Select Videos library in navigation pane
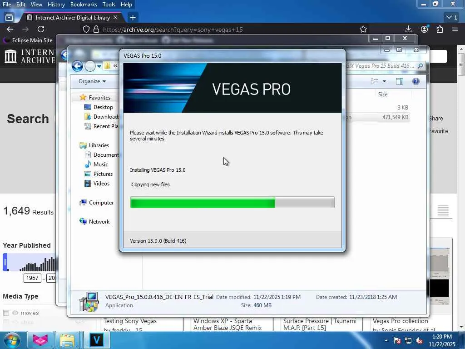 [97, 184]
